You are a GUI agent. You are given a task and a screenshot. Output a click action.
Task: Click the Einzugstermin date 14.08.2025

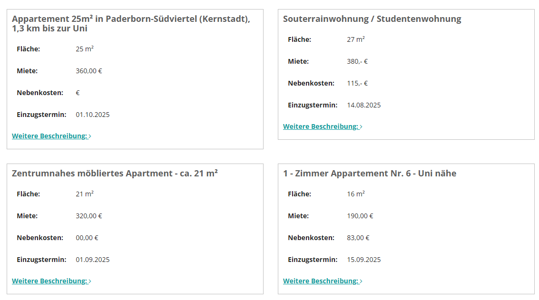coord(364,105)
